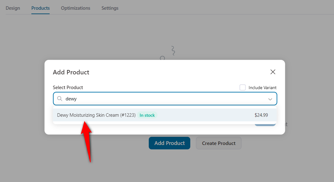334x182 pixels.
Task: Click the search magnifier icon
Action: click(60, 99)
